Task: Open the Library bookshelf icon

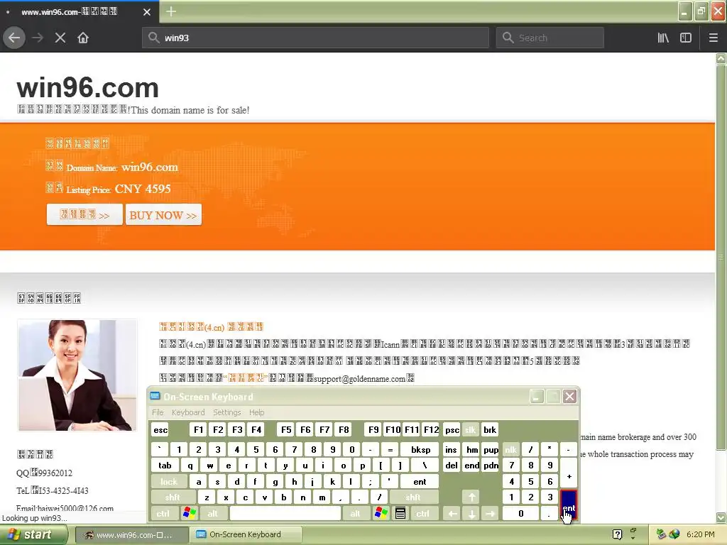Action: (663, 38)
